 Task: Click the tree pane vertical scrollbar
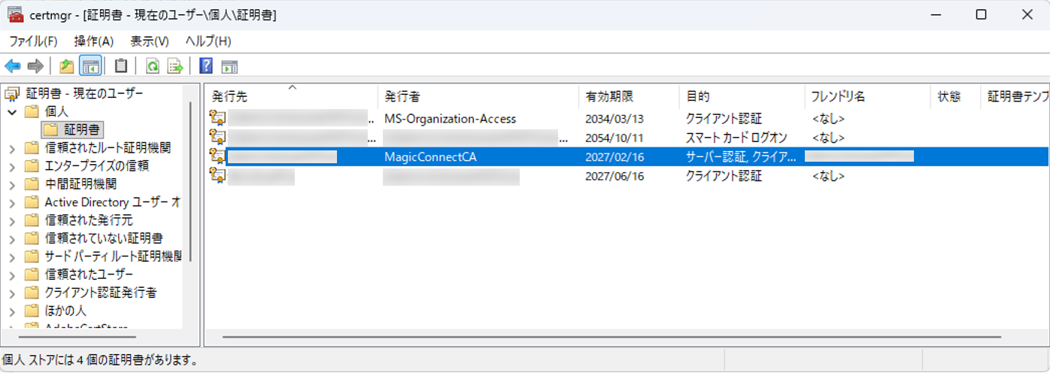coord(190,180)
